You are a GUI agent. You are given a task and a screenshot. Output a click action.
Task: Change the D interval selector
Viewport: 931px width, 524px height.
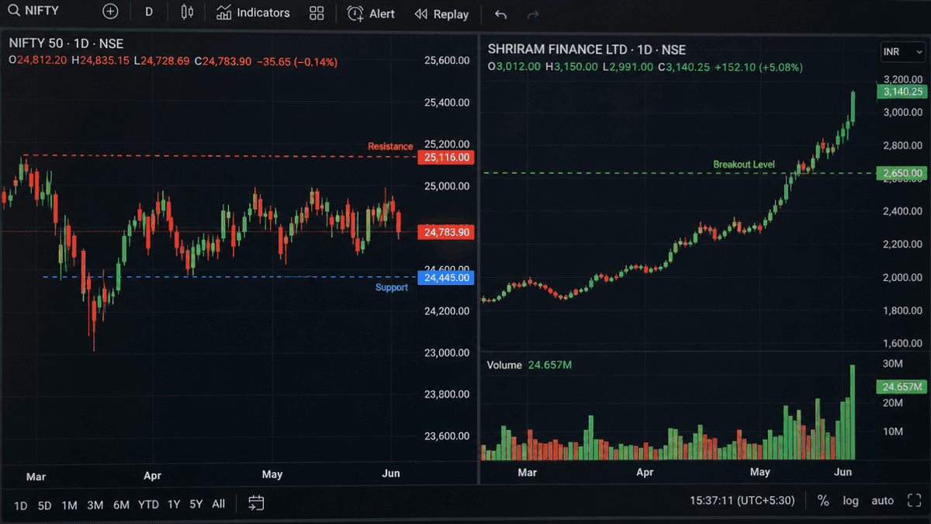point(149,12)
